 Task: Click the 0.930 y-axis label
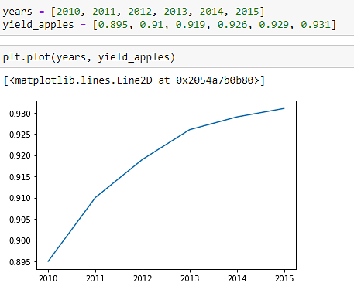20,114
